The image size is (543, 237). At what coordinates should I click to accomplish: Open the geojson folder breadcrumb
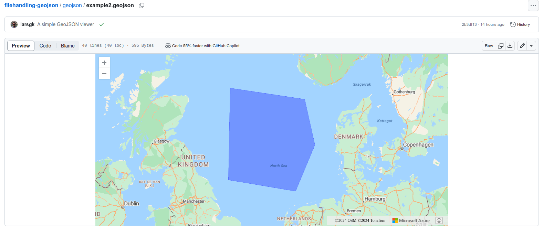[72, 6]
